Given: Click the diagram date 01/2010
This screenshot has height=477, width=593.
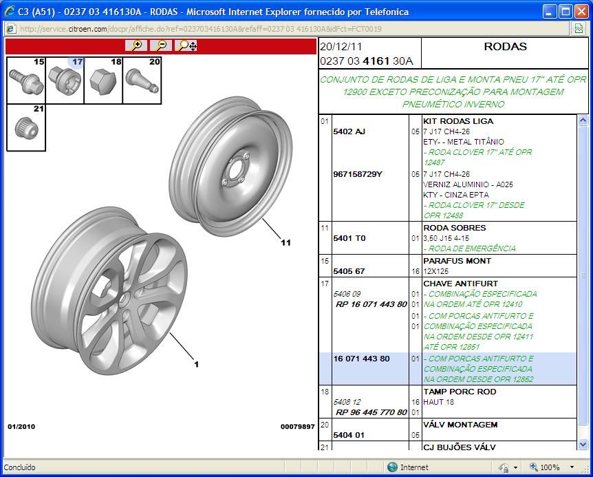Looking at the screenshot, I should pos(21,427).
